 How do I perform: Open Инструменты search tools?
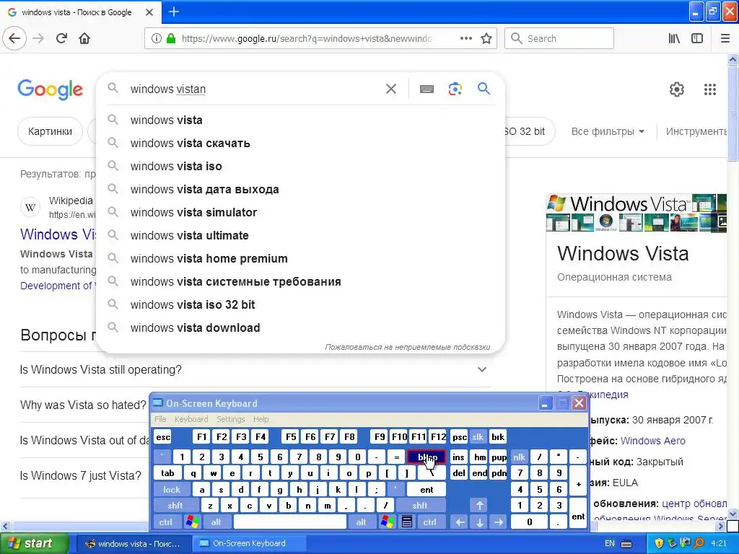[696, 131]
